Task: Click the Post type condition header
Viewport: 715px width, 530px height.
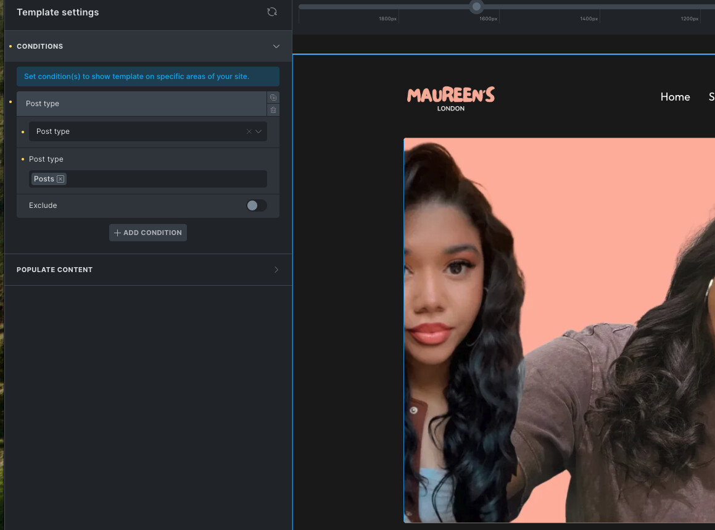Action: point(141,104)
